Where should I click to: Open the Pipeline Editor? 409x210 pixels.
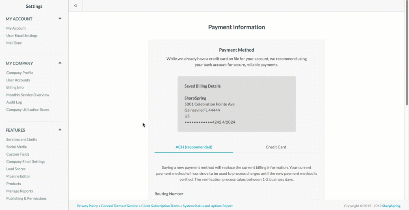[x=18, y=176]
